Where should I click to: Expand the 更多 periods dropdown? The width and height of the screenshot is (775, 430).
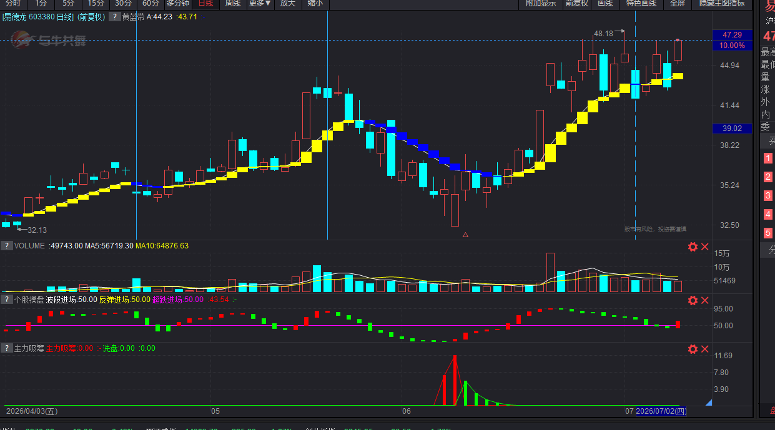260,3
